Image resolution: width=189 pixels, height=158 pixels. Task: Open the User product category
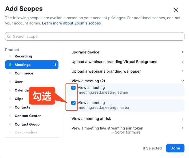click(19, 82)
